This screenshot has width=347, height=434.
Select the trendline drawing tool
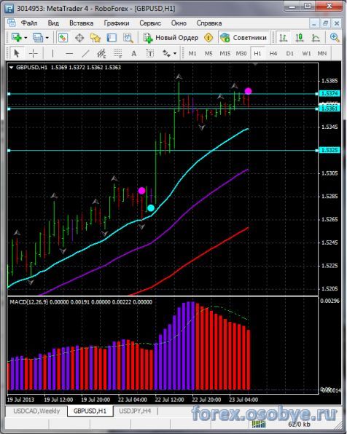click(x=85, y=53)
